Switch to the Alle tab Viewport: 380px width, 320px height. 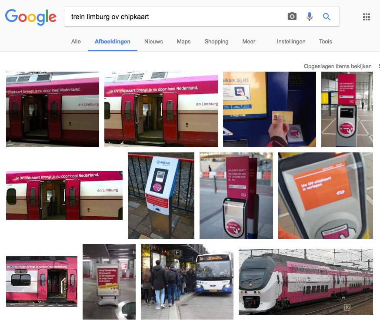pos(76,41)
